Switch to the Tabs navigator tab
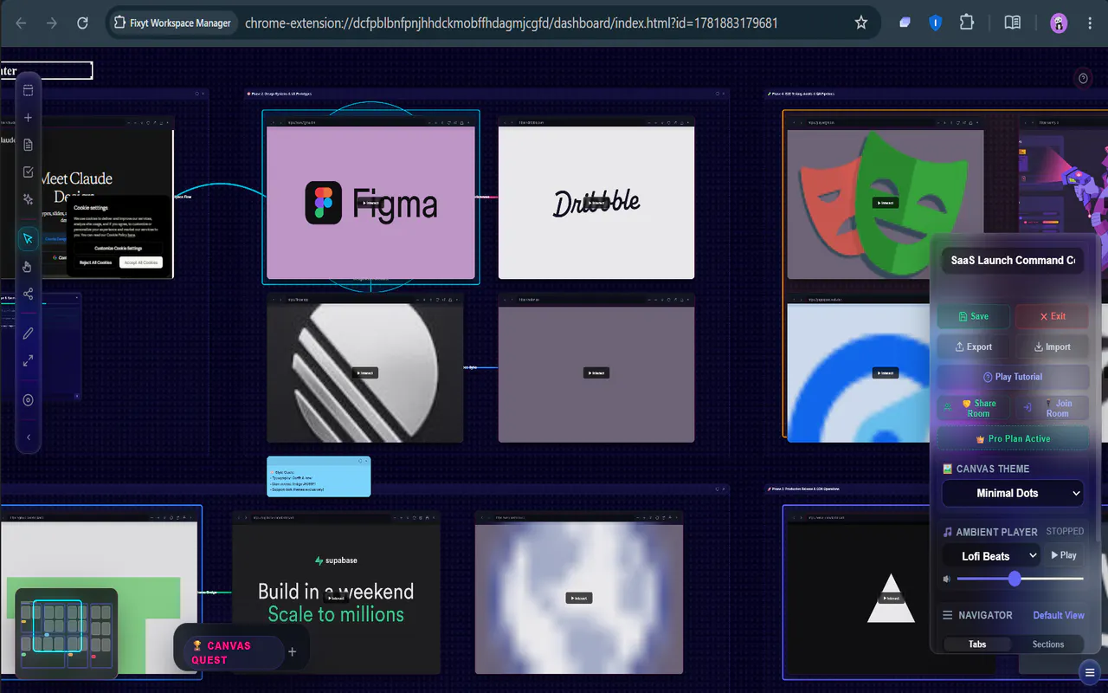 pos(977,644)
